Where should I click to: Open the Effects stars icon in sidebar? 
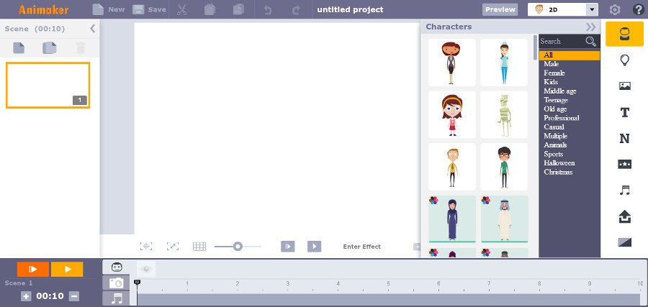click(x=624, y=164)
